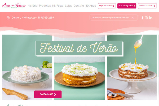
Task: Click the Faça Seu Pedido button
Action: (107, 6)
